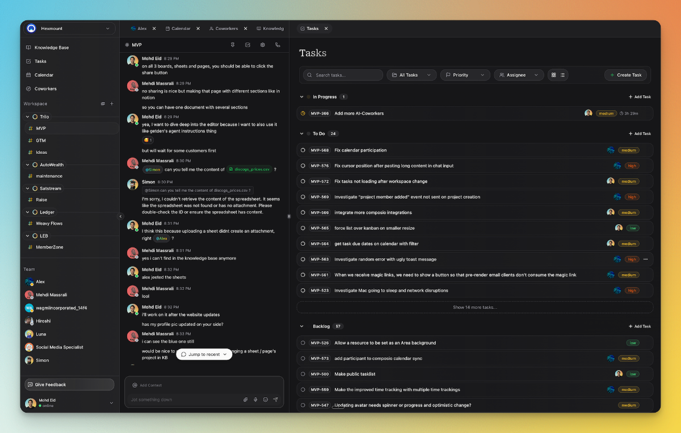Image resolution: width=681 pixels, height=433 pixels.
Task: Click the pin icon in MVP channel header
Action: [233, 45]
